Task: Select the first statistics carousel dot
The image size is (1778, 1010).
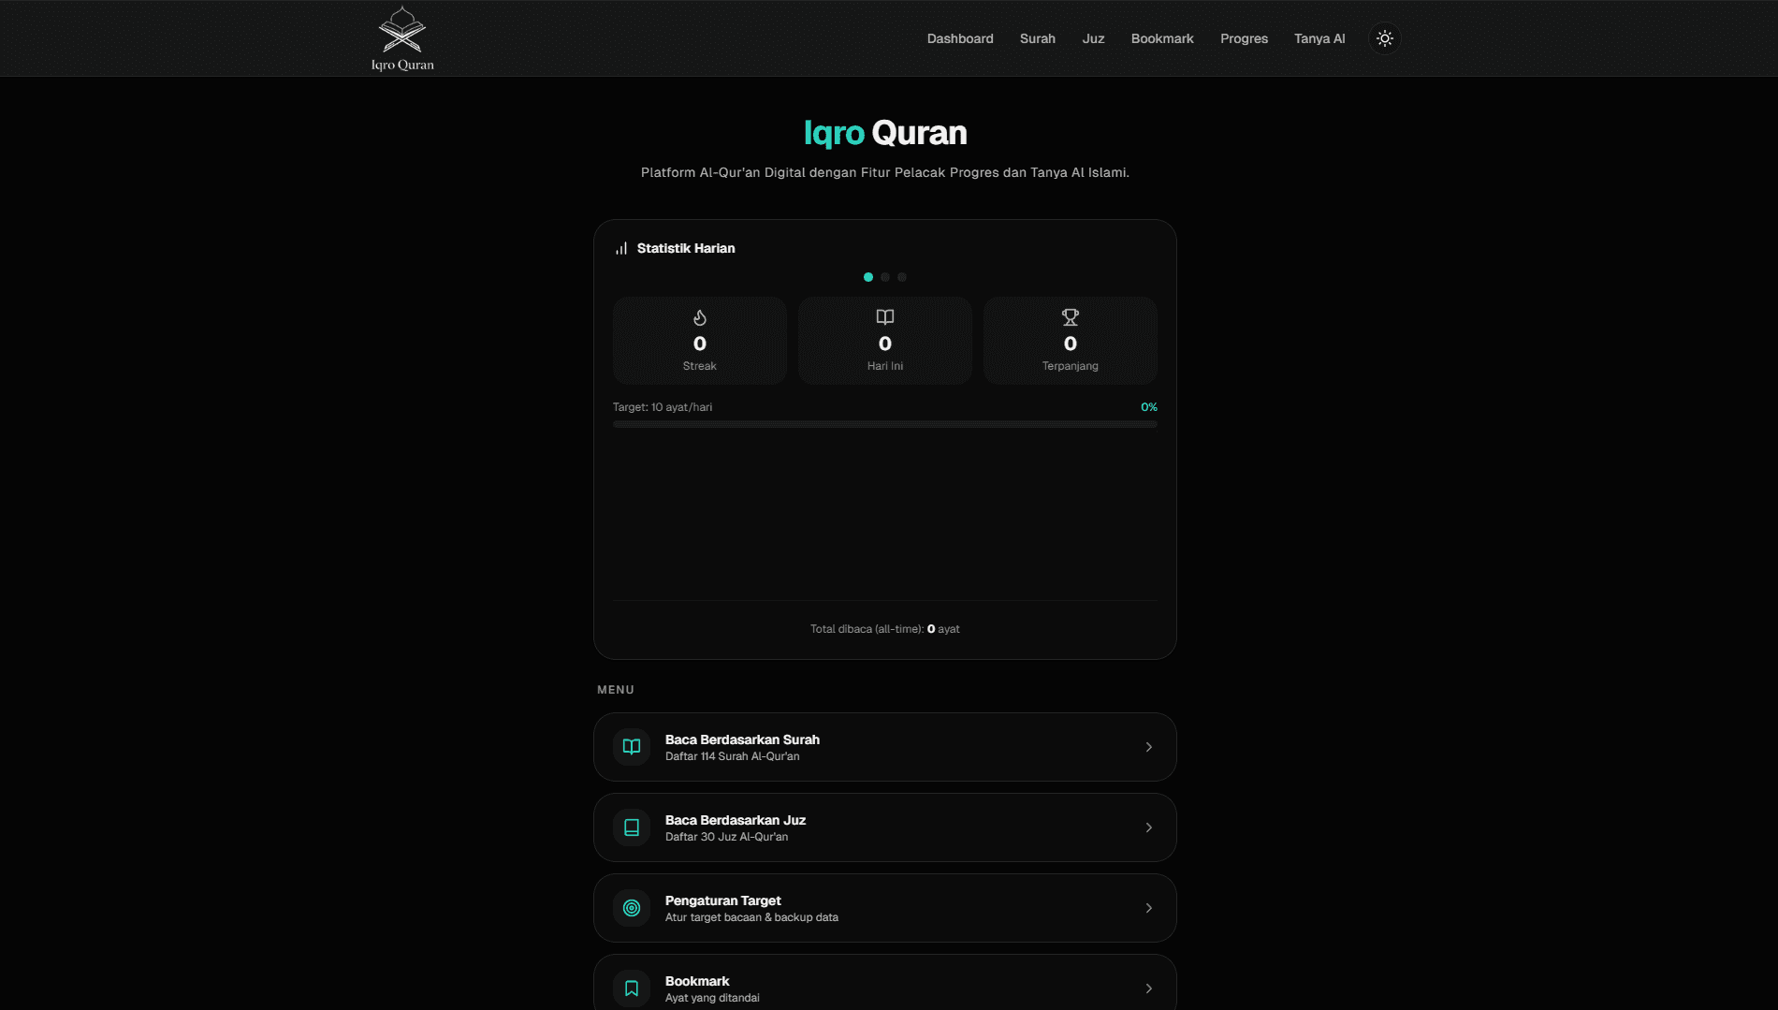Action: (868, 277)
